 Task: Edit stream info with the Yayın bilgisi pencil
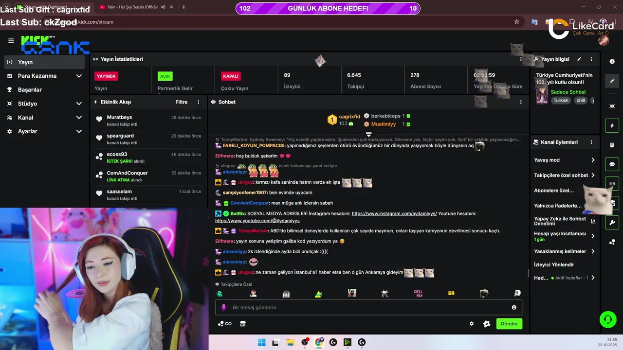point(579,59)
